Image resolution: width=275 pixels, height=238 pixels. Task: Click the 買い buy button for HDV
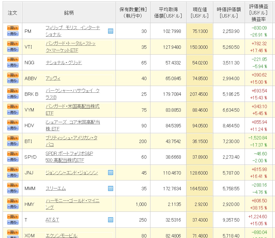(x=13, y=122)
